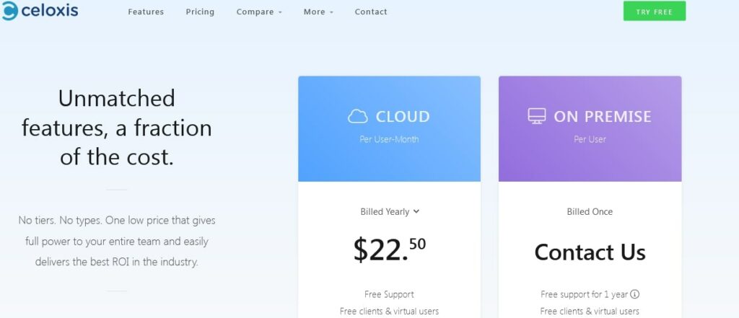
Task: Open the Features page
Action: [x=146, y=12]
